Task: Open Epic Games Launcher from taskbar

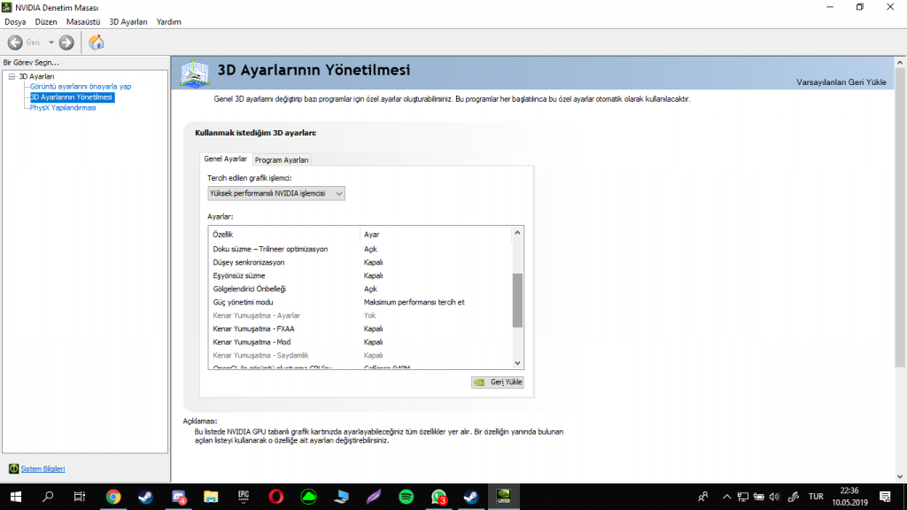Action: tap(244, 497)
